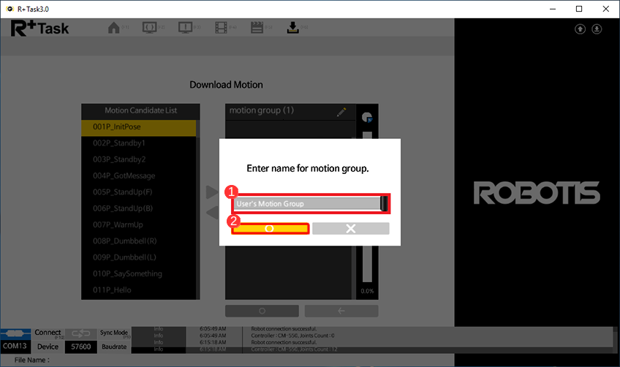Click the Home icon in top toolbar

point(113,28)
